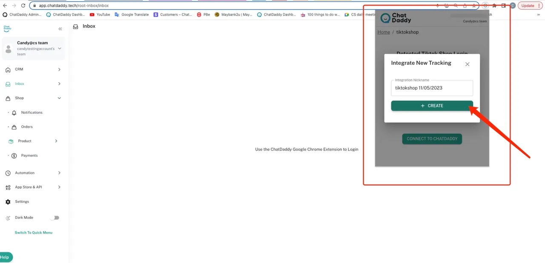Click Switch To Quick Menu link
The width and height of the screenshot is (545, 263).
(34, 233)
